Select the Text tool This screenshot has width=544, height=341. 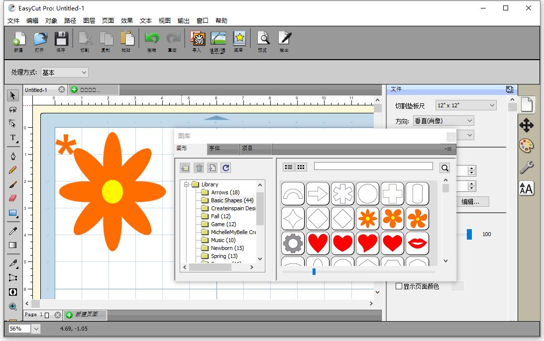[13, 138]
